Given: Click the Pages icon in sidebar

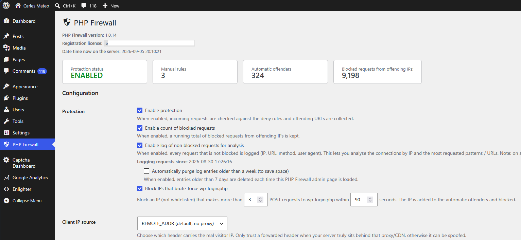Looking at the screenshot, I should coord(6,59).
